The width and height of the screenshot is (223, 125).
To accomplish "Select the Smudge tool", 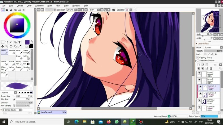I will [x=27, y=69].
